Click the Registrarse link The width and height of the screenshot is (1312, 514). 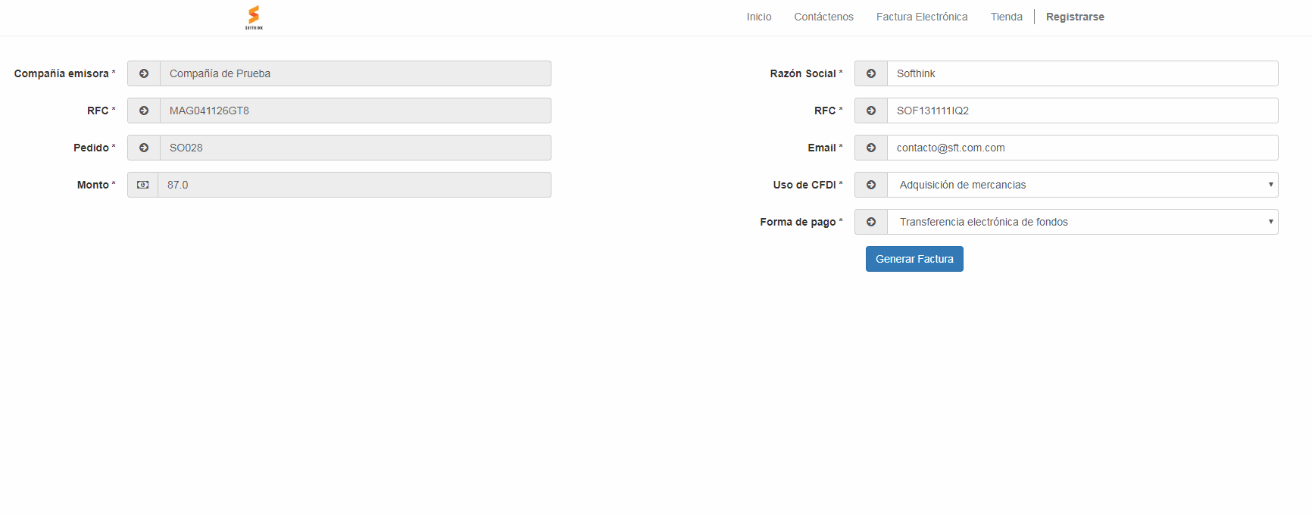tap(1074, 17)
